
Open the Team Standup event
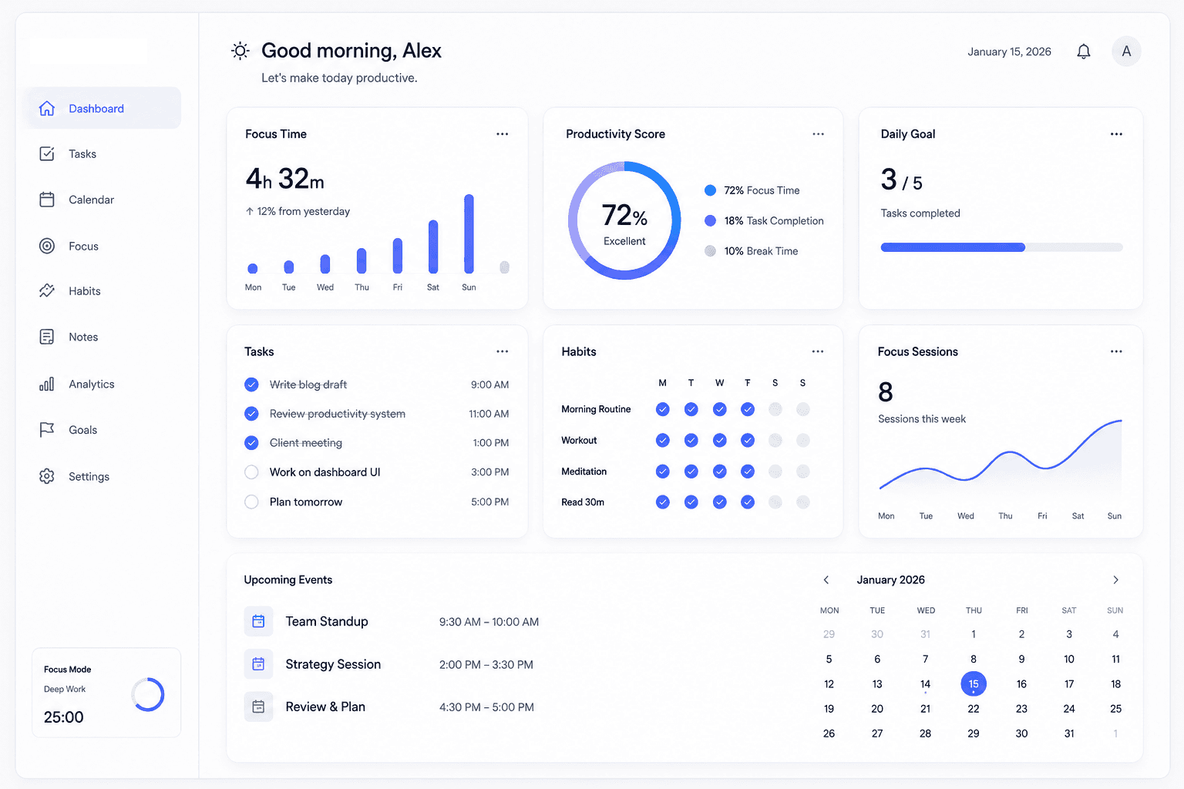tap(392, 621)
